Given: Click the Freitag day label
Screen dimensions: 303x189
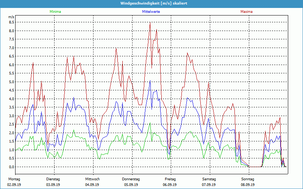Looking at the screenshot, I should click(x=170, y=179).
